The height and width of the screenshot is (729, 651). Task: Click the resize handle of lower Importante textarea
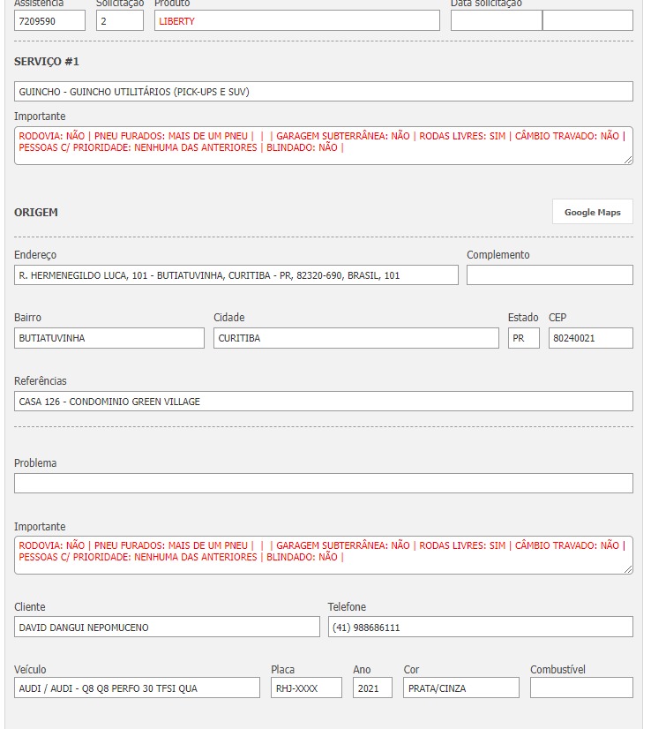tap(628, 569)
